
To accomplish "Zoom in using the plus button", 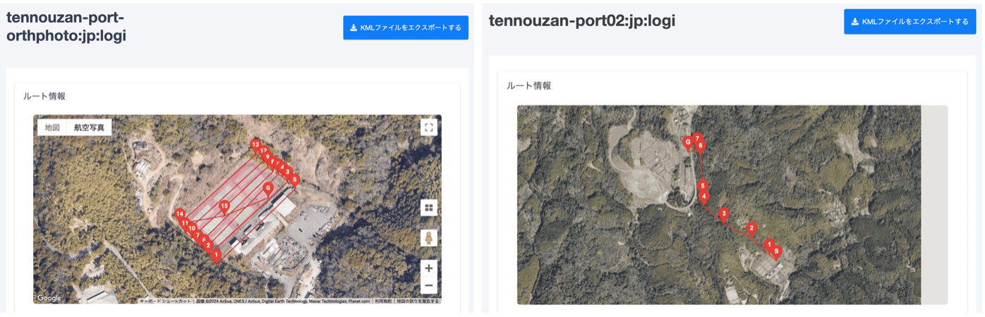I will [428, 268].
